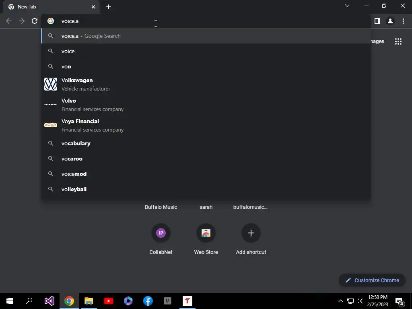Viewport: 412px width, 309px height.
Task: Click the Voya logo icon
Action: [51, 125]
